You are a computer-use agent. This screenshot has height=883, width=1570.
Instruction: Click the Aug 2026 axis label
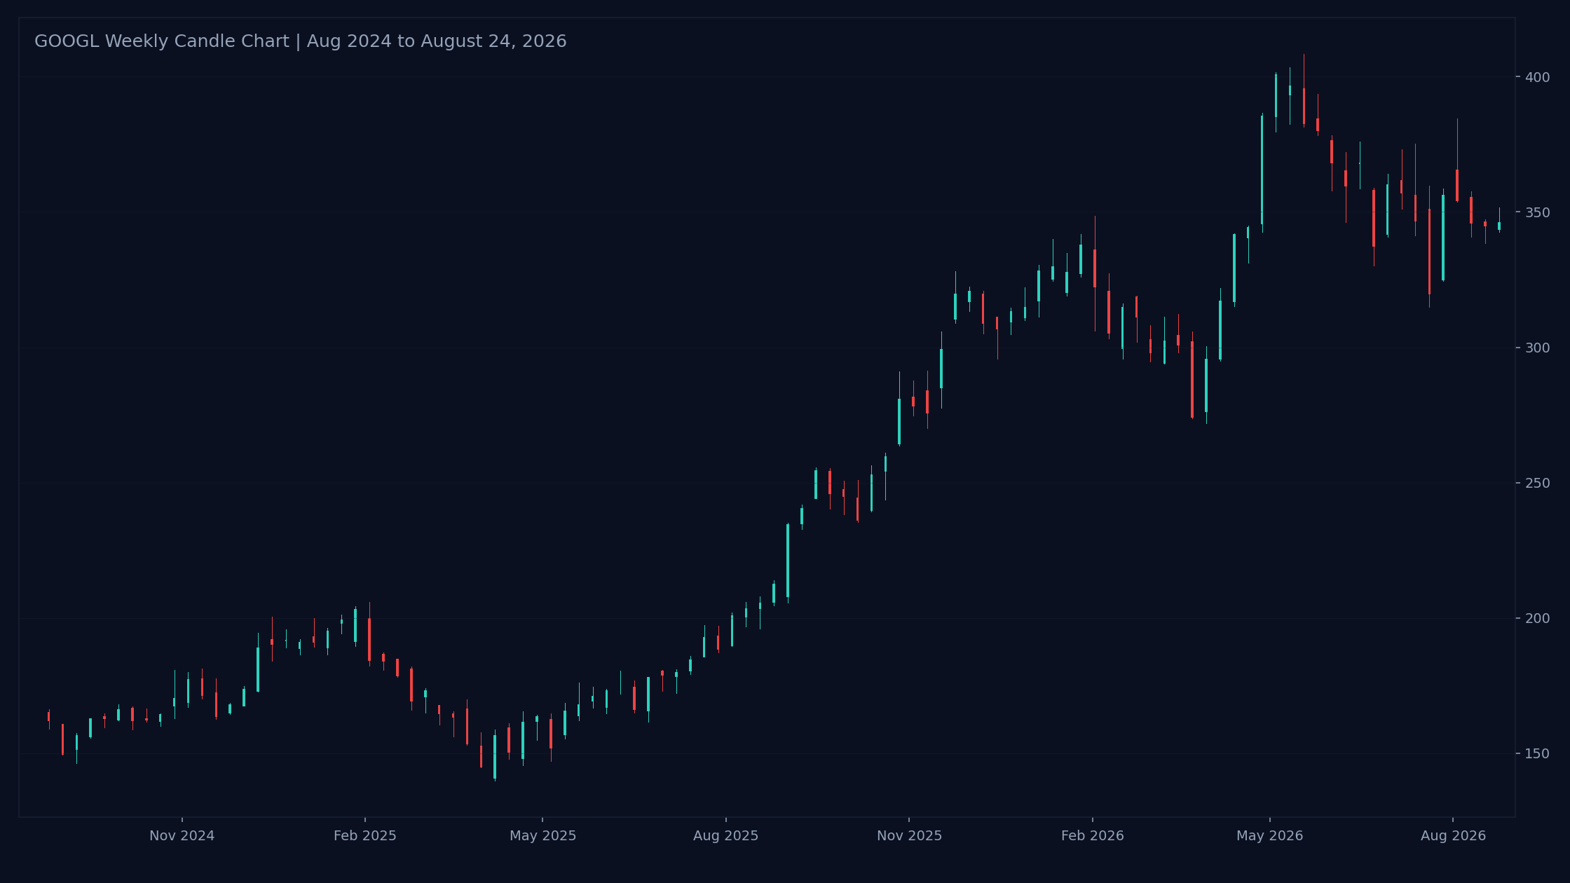pyautogui.click(x=1453, y=836)
